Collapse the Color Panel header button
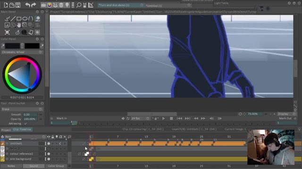This screenshot has width=302, height=169. pos(37,39)
